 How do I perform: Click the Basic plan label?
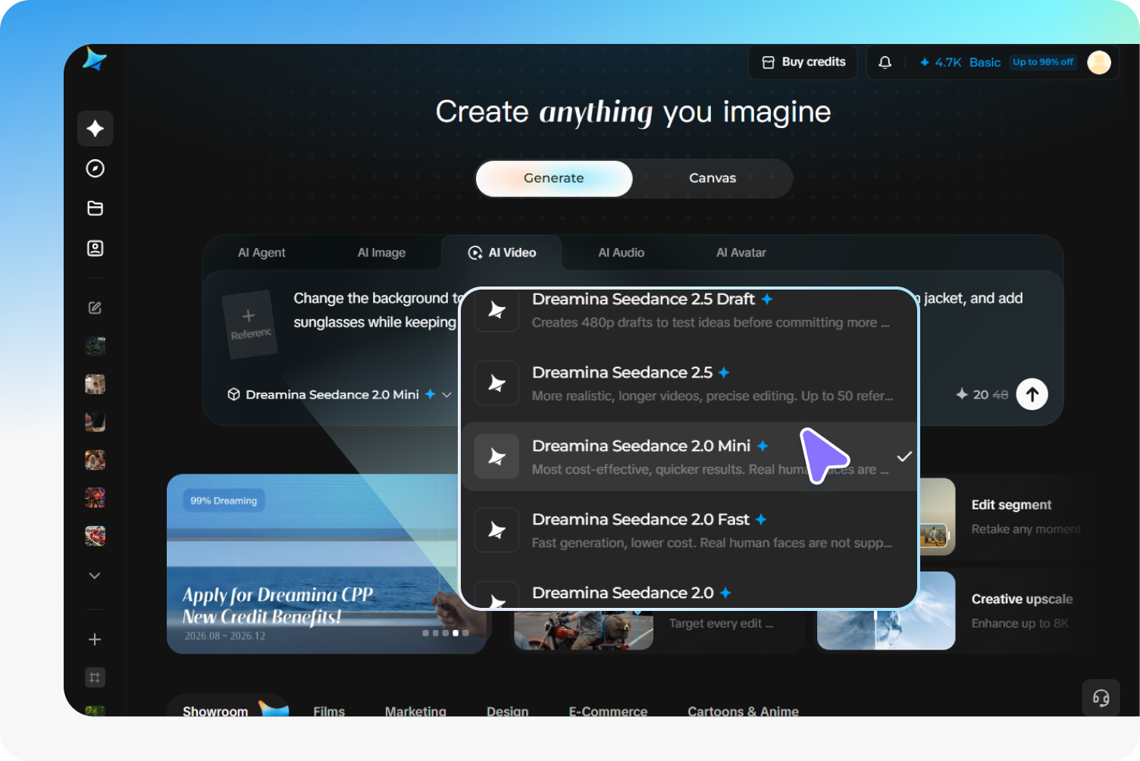coord(985,62)
